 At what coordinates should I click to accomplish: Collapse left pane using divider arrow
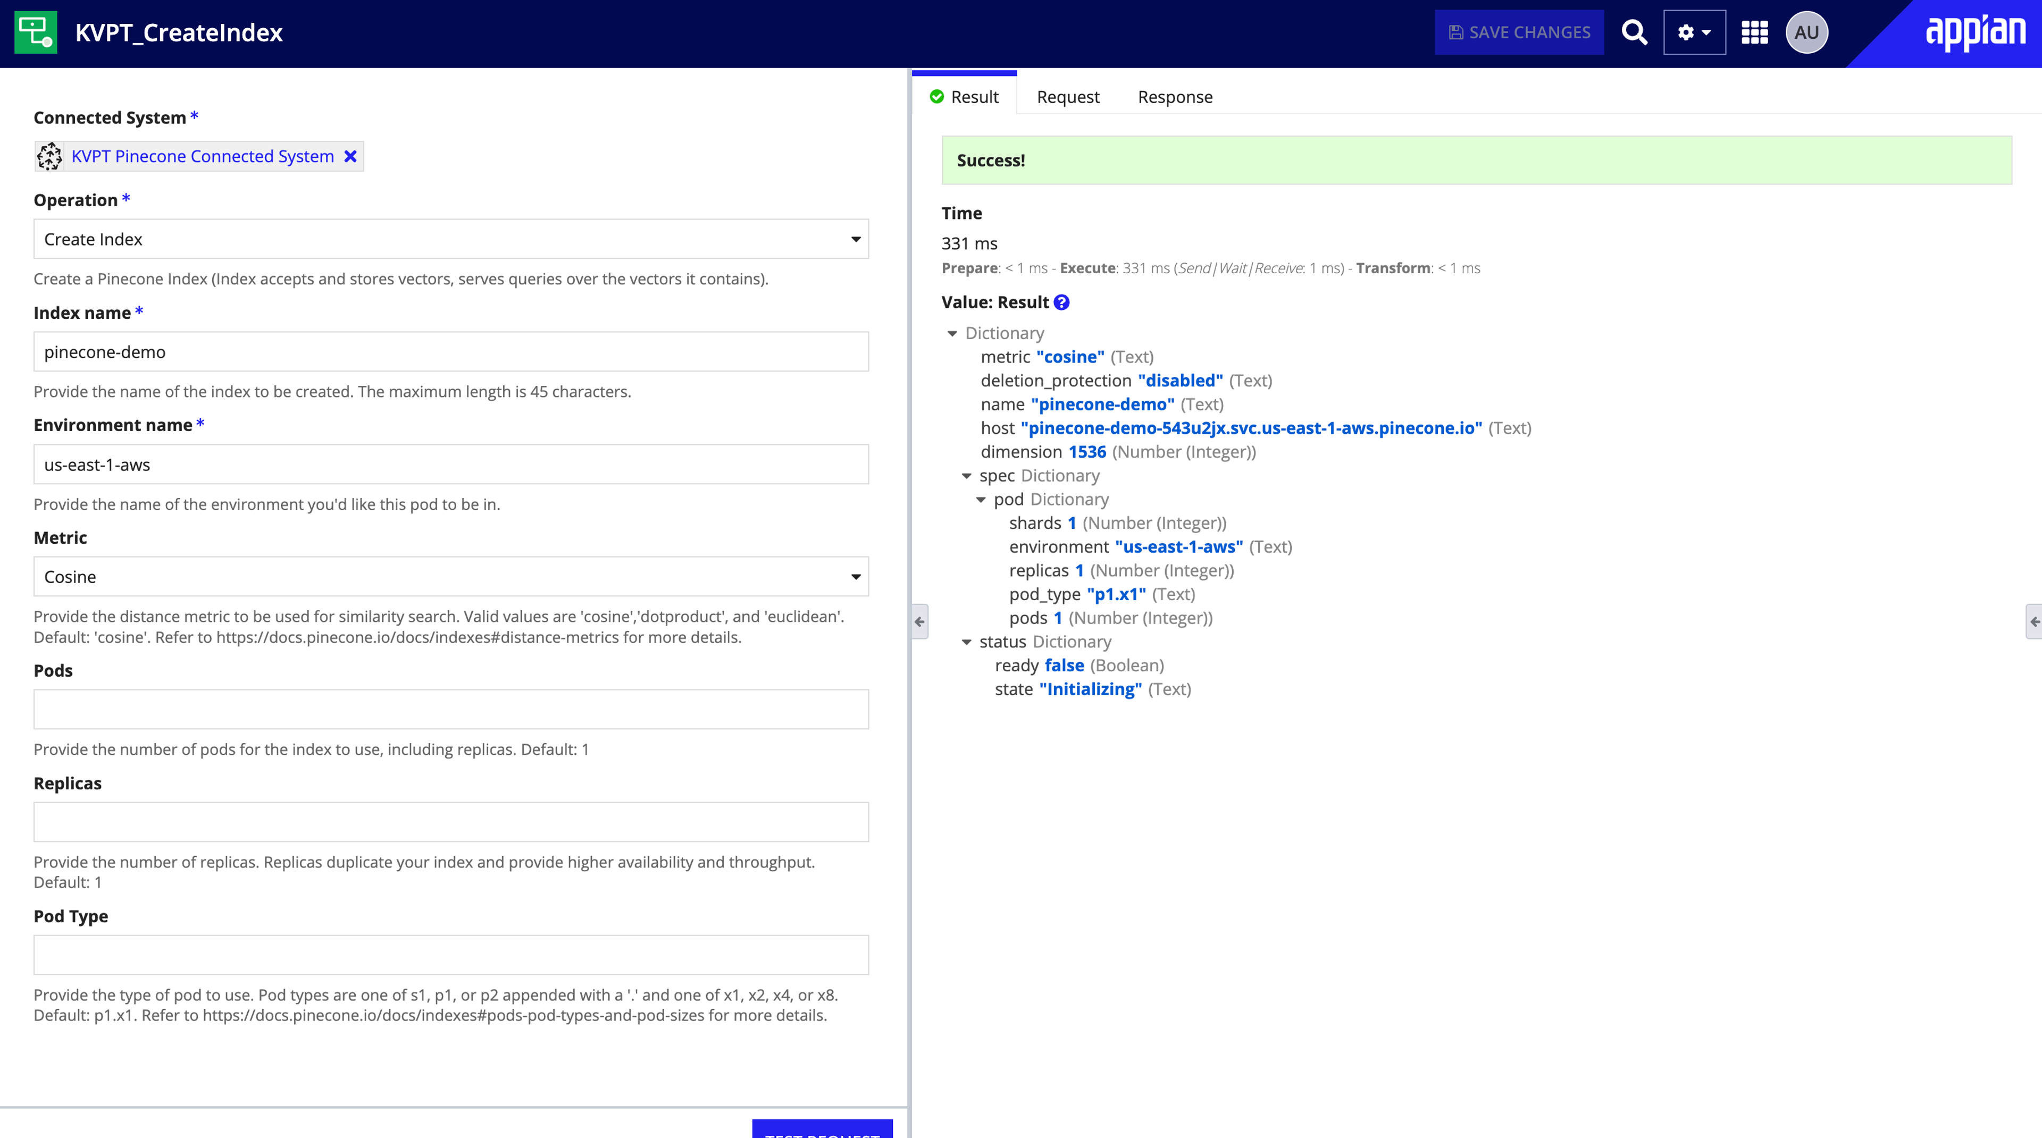pyautogui.click(x=919, y=621)
